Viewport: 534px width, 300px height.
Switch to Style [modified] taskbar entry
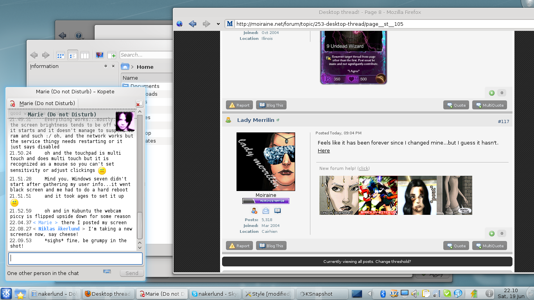click(268, 294)
